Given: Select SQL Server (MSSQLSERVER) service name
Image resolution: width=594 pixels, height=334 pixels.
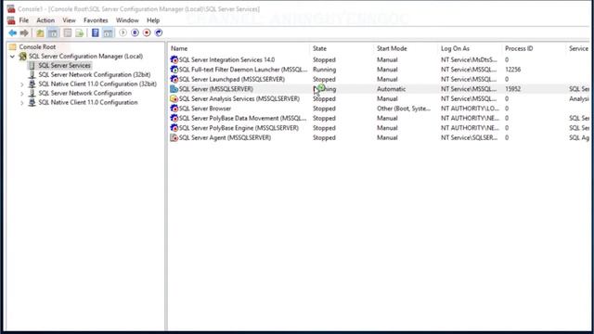Looking at the screenshot, I should 216,89.
